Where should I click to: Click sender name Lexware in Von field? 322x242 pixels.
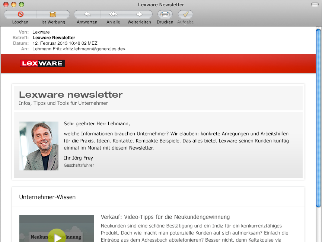click(x=41, y=32)
